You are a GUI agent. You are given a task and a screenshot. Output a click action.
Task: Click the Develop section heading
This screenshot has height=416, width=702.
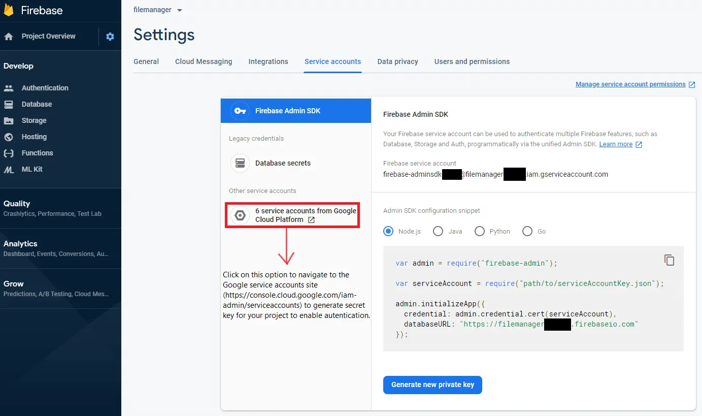coord(18,66)
